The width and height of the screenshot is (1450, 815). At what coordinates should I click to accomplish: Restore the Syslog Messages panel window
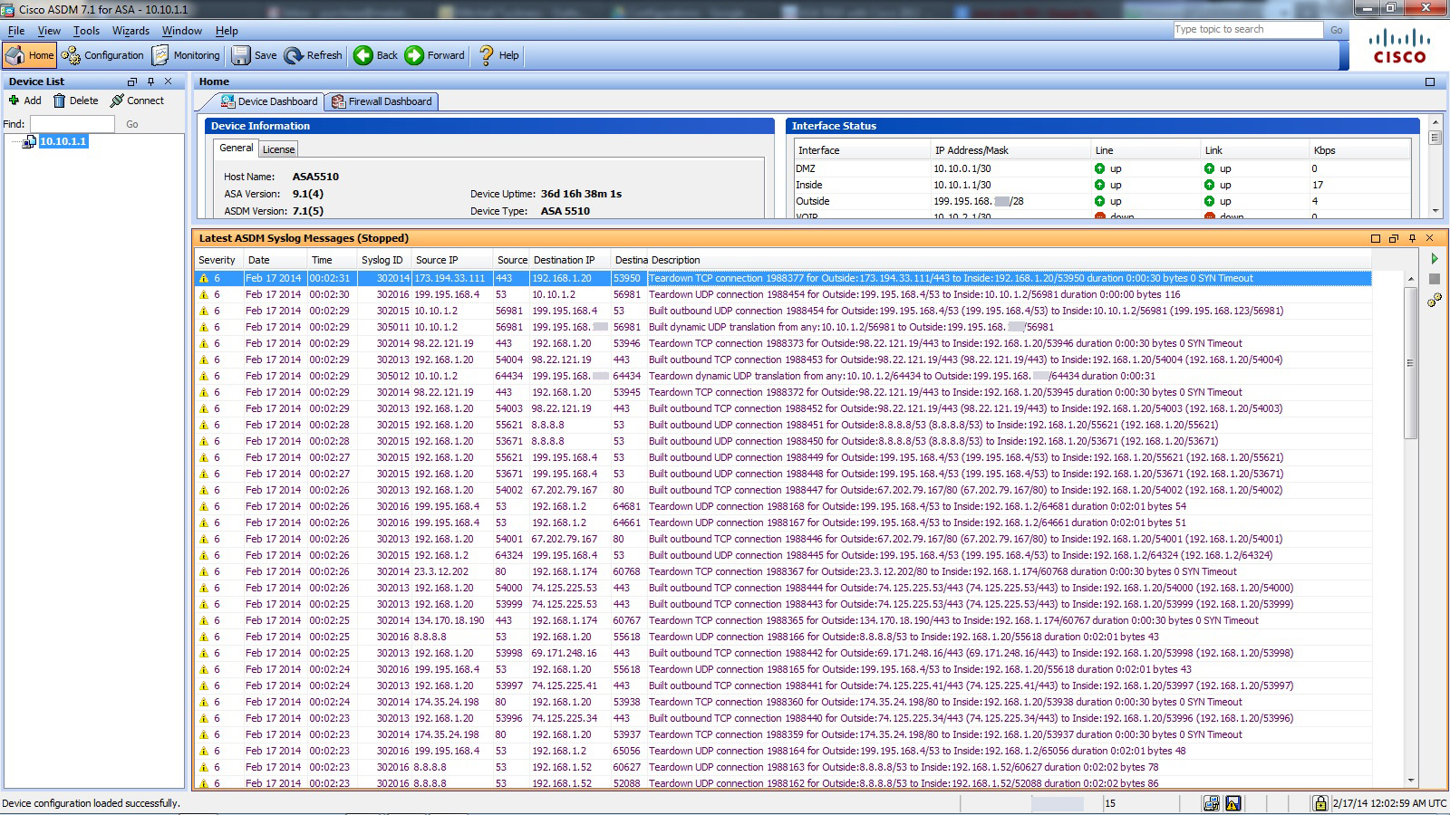1394,238
